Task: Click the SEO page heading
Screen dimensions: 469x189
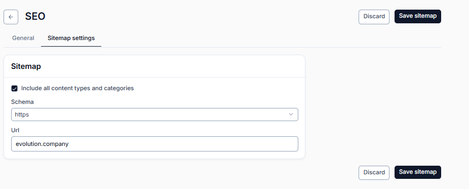Action: [x=35, y=16]
